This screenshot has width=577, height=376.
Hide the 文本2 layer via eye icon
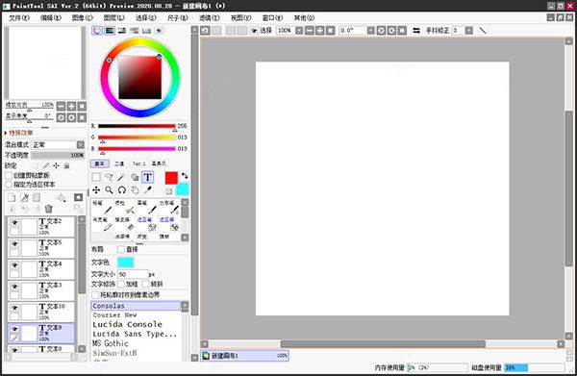14,222
